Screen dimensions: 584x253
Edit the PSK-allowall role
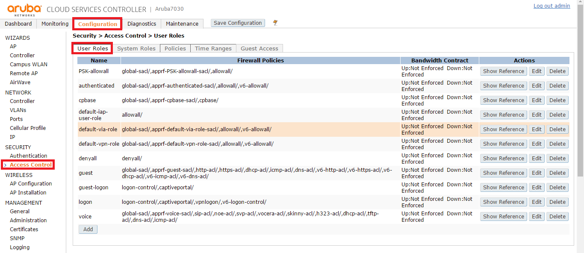(537, 71)
